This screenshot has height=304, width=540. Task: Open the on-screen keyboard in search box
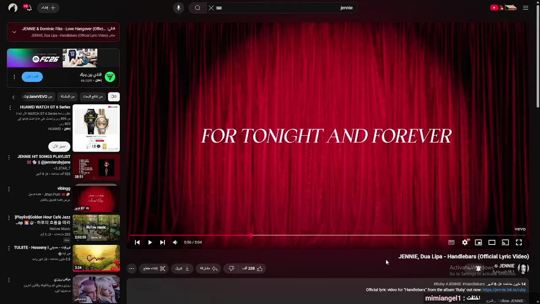coord(219,8)
